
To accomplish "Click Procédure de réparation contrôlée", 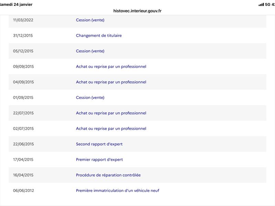I will (x=108, y=175).
